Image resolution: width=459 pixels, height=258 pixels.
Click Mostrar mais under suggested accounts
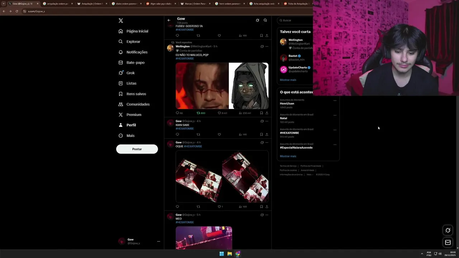(x=288, y=80)
